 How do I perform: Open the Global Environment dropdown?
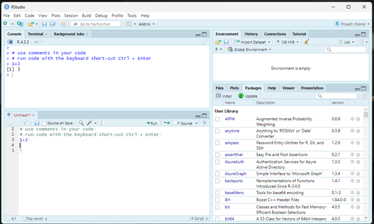tap(249, 50)
